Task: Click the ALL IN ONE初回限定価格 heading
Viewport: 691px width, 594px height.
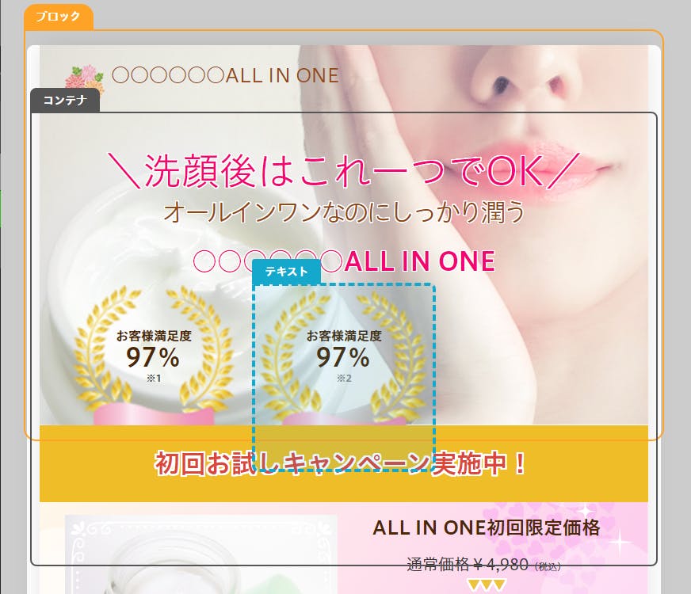Action: 486,527
